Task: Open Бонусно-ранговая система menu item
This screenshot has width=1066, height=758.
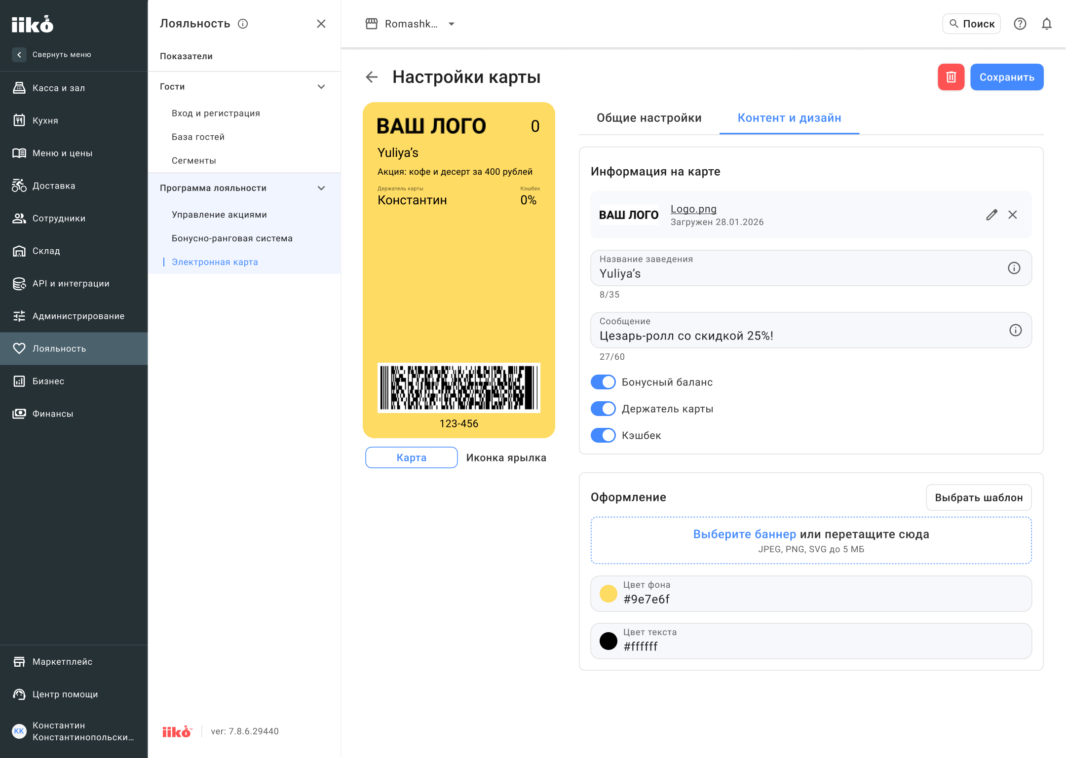Action: coord(232,238)
